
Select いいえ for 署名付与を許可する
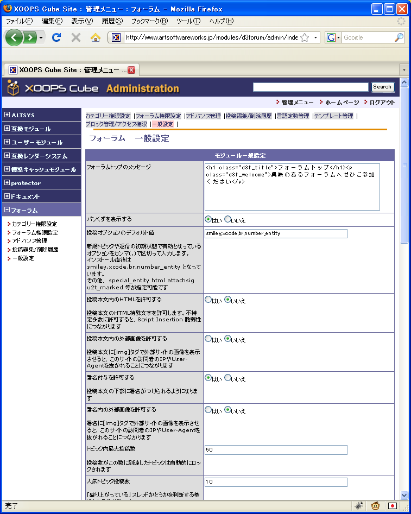pos(228,378)
